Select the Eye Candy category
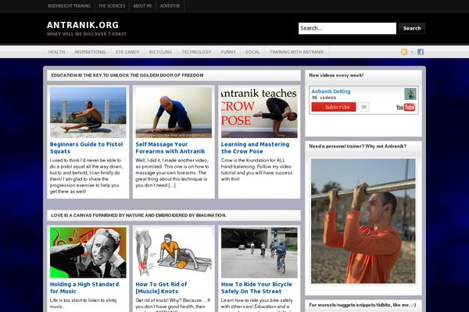 coord(127,51)
